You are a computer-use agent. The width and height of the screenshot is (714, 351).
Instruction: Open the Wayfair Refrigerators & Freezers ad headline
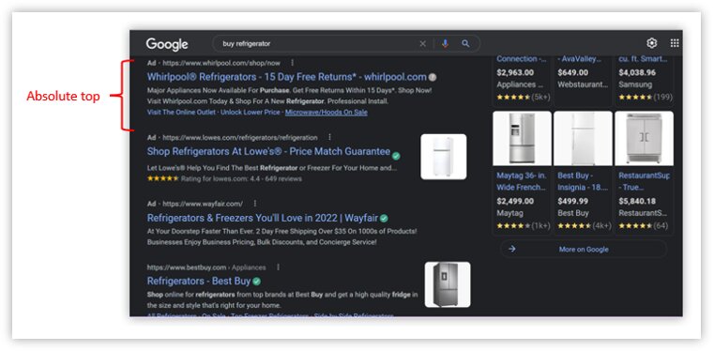(263, 218)
